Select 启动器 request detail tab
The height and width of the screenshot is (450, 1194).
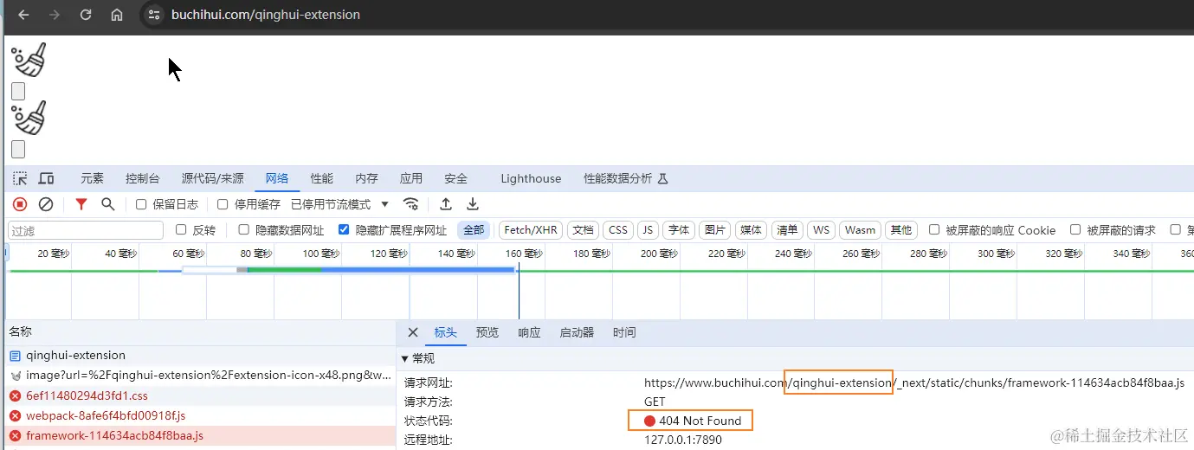click(577, 332)
